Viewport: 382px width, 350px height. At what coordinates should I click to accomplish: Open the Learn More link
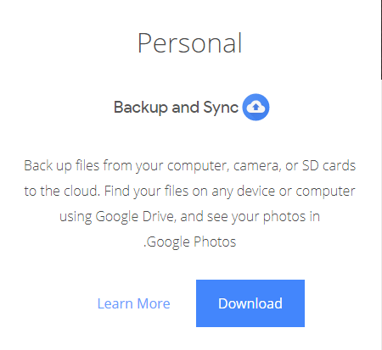coord(133,303)
